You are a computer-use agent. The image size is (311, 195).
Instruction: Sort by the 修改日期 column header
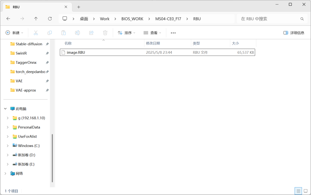click(x=153, y=43)
